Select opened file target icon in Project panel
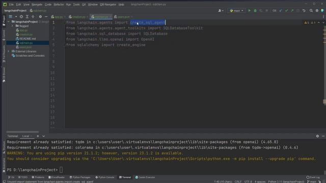 (21, 17)
